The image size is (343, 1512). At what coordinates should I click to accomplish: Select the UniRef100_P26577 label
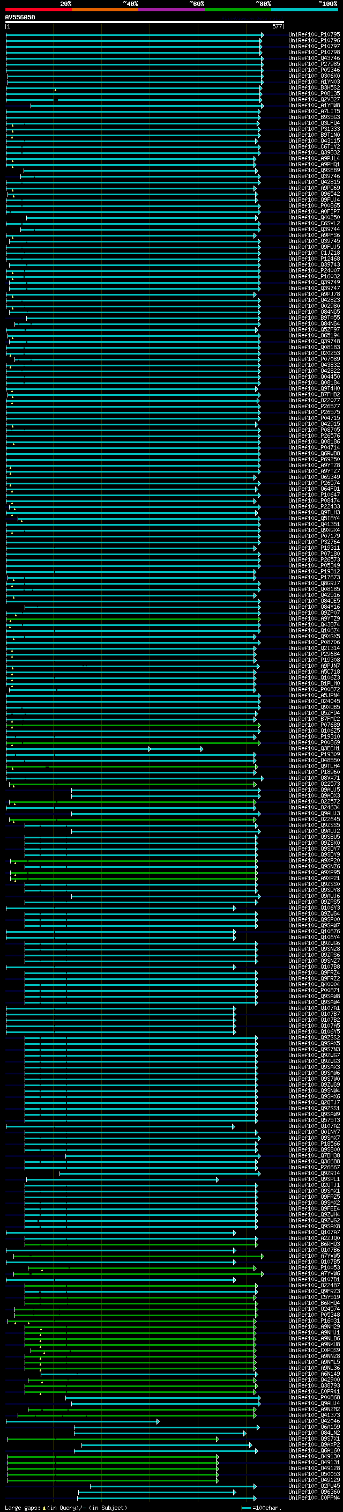coord(314,406)
